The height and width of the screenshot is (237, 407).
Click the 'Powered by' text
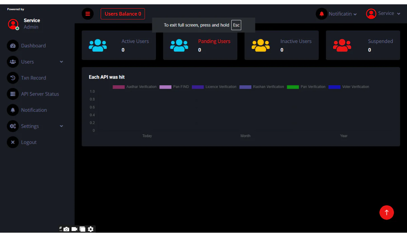tap(16, 9)
